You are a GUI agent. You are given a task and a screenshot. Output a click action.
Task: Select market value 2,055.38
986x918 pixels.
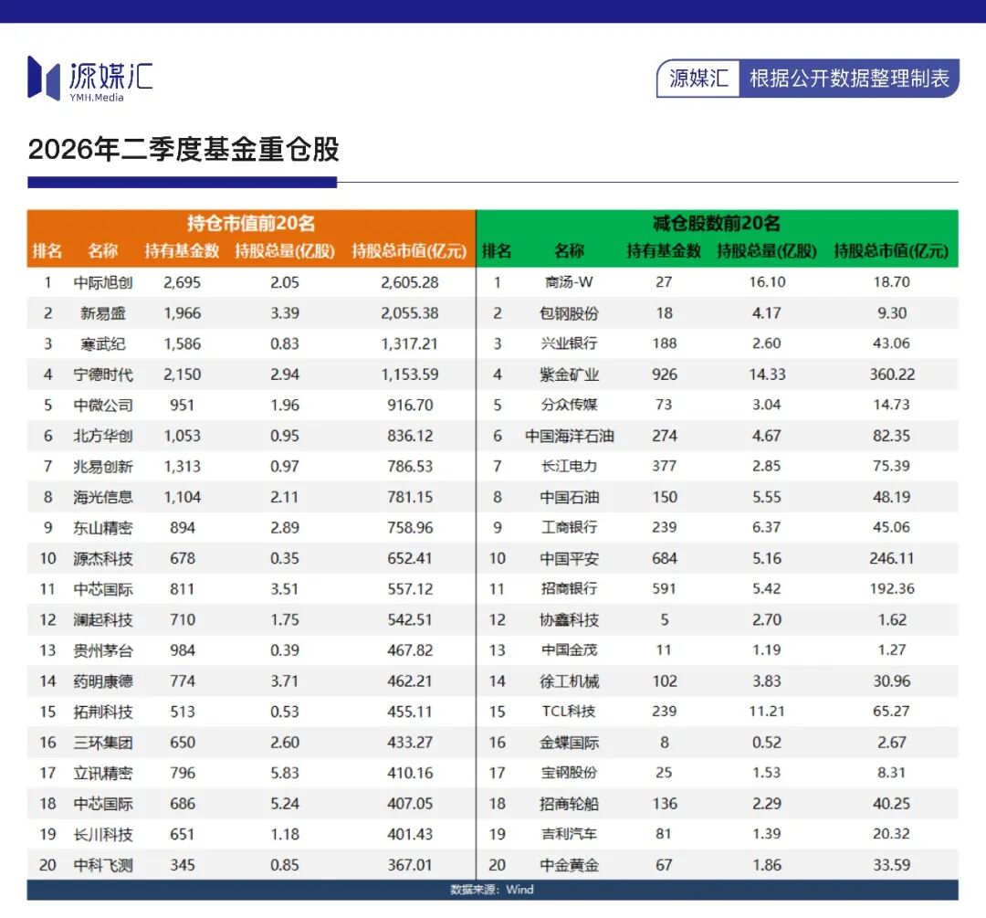coord(409,313)
